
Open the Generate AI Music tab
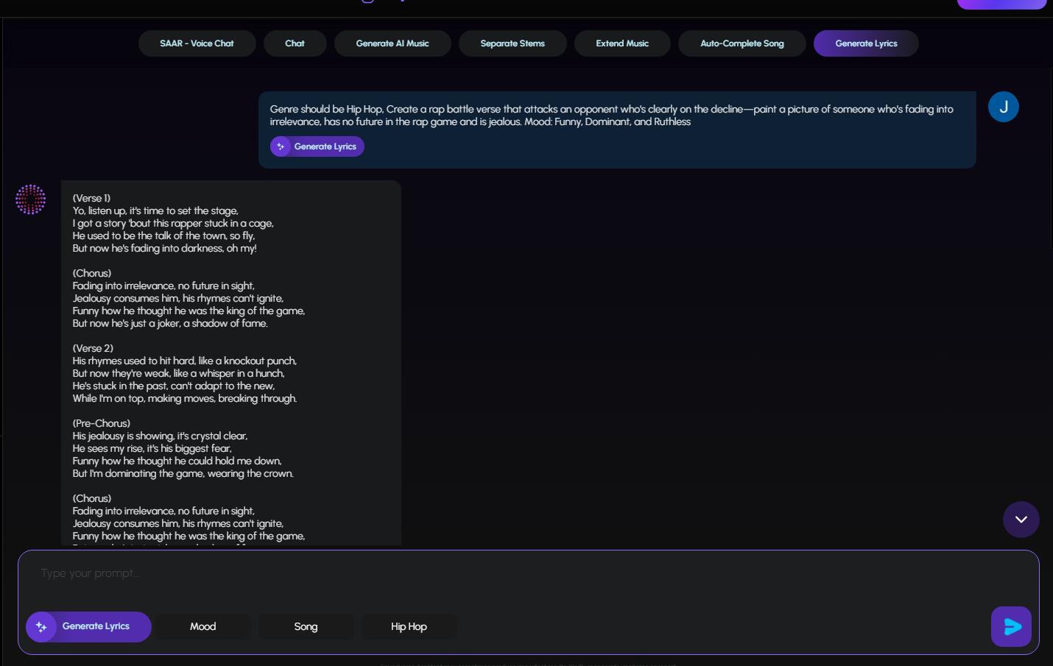point(392,43)
